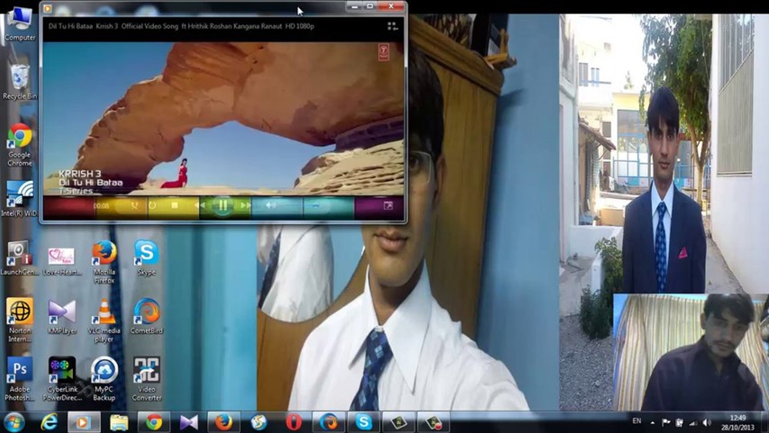Select KMPlayer desktop shortcut

61,317
